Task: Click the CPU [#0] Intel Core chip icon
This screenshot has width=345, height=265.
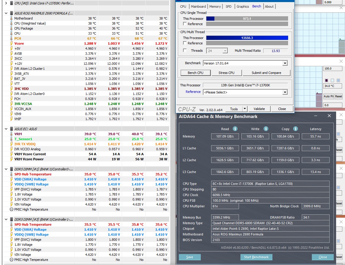Action: click(x=12, y=3)
